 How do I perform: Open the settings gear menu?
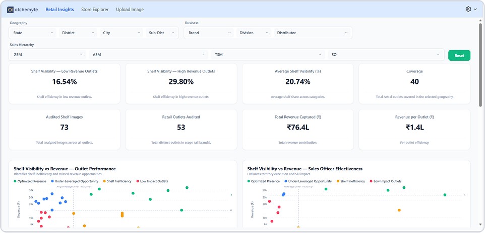click(x=471, y=9)
